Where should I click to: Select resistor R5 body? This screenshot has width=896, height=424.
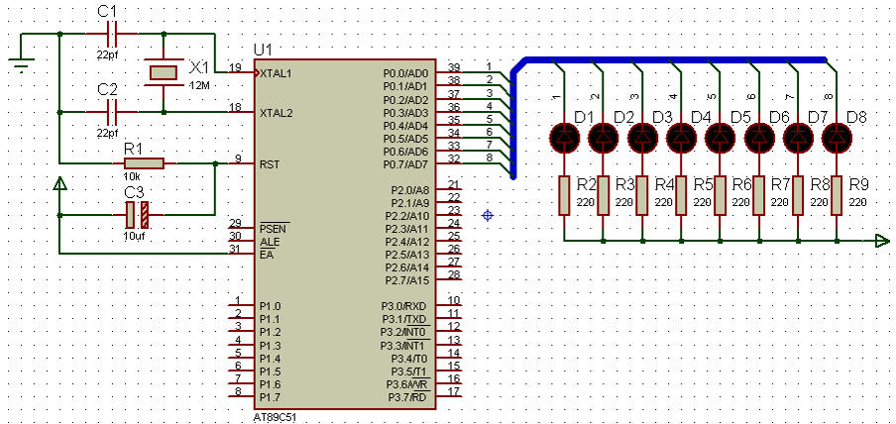pos(681,195)
